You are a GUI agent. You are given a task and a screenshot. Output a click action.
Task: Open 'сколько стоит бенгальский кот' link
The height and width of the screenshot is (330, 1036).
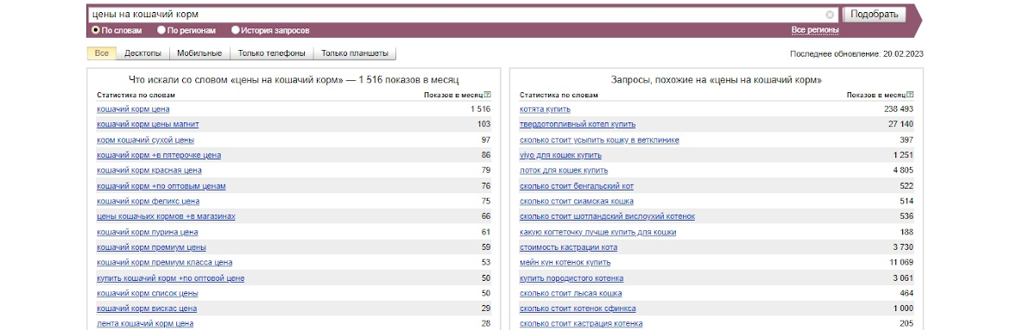point(577,185)
